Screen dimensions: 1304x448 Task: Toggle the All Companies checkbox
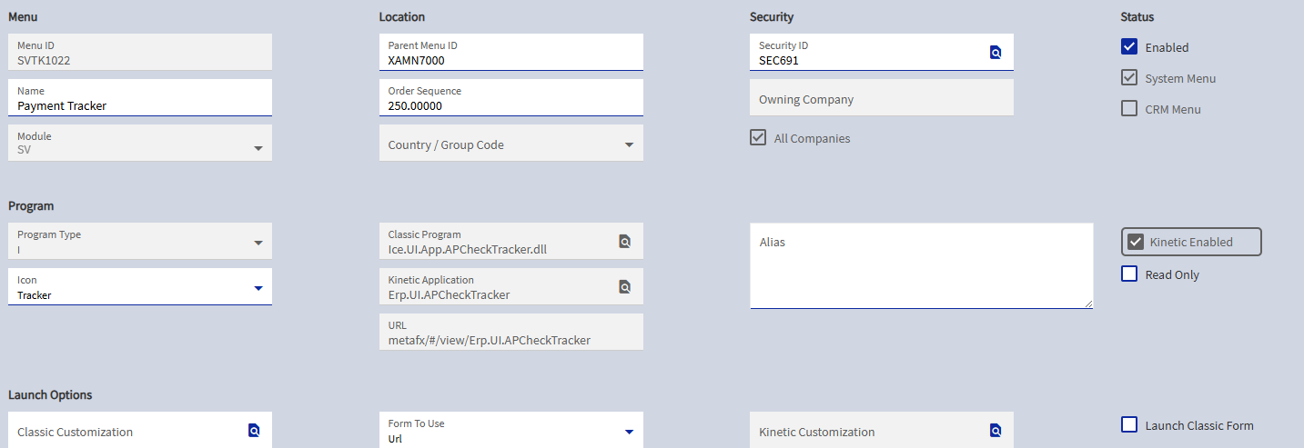[758, 138]
